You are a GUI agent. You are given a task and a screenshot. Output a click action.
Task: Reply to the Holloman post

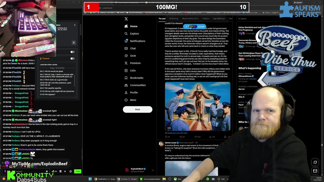pyautogui.click(x=167, y=137)
